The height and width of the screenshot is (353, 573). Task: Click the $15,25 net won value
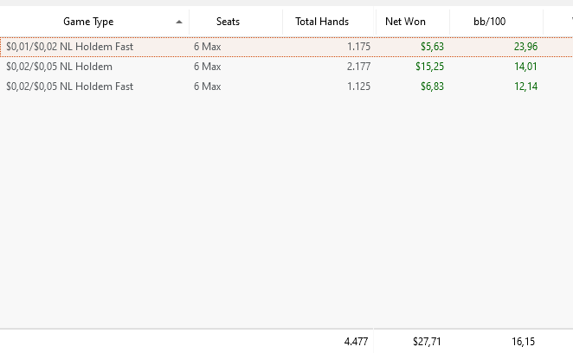click(x=429, y=67)
